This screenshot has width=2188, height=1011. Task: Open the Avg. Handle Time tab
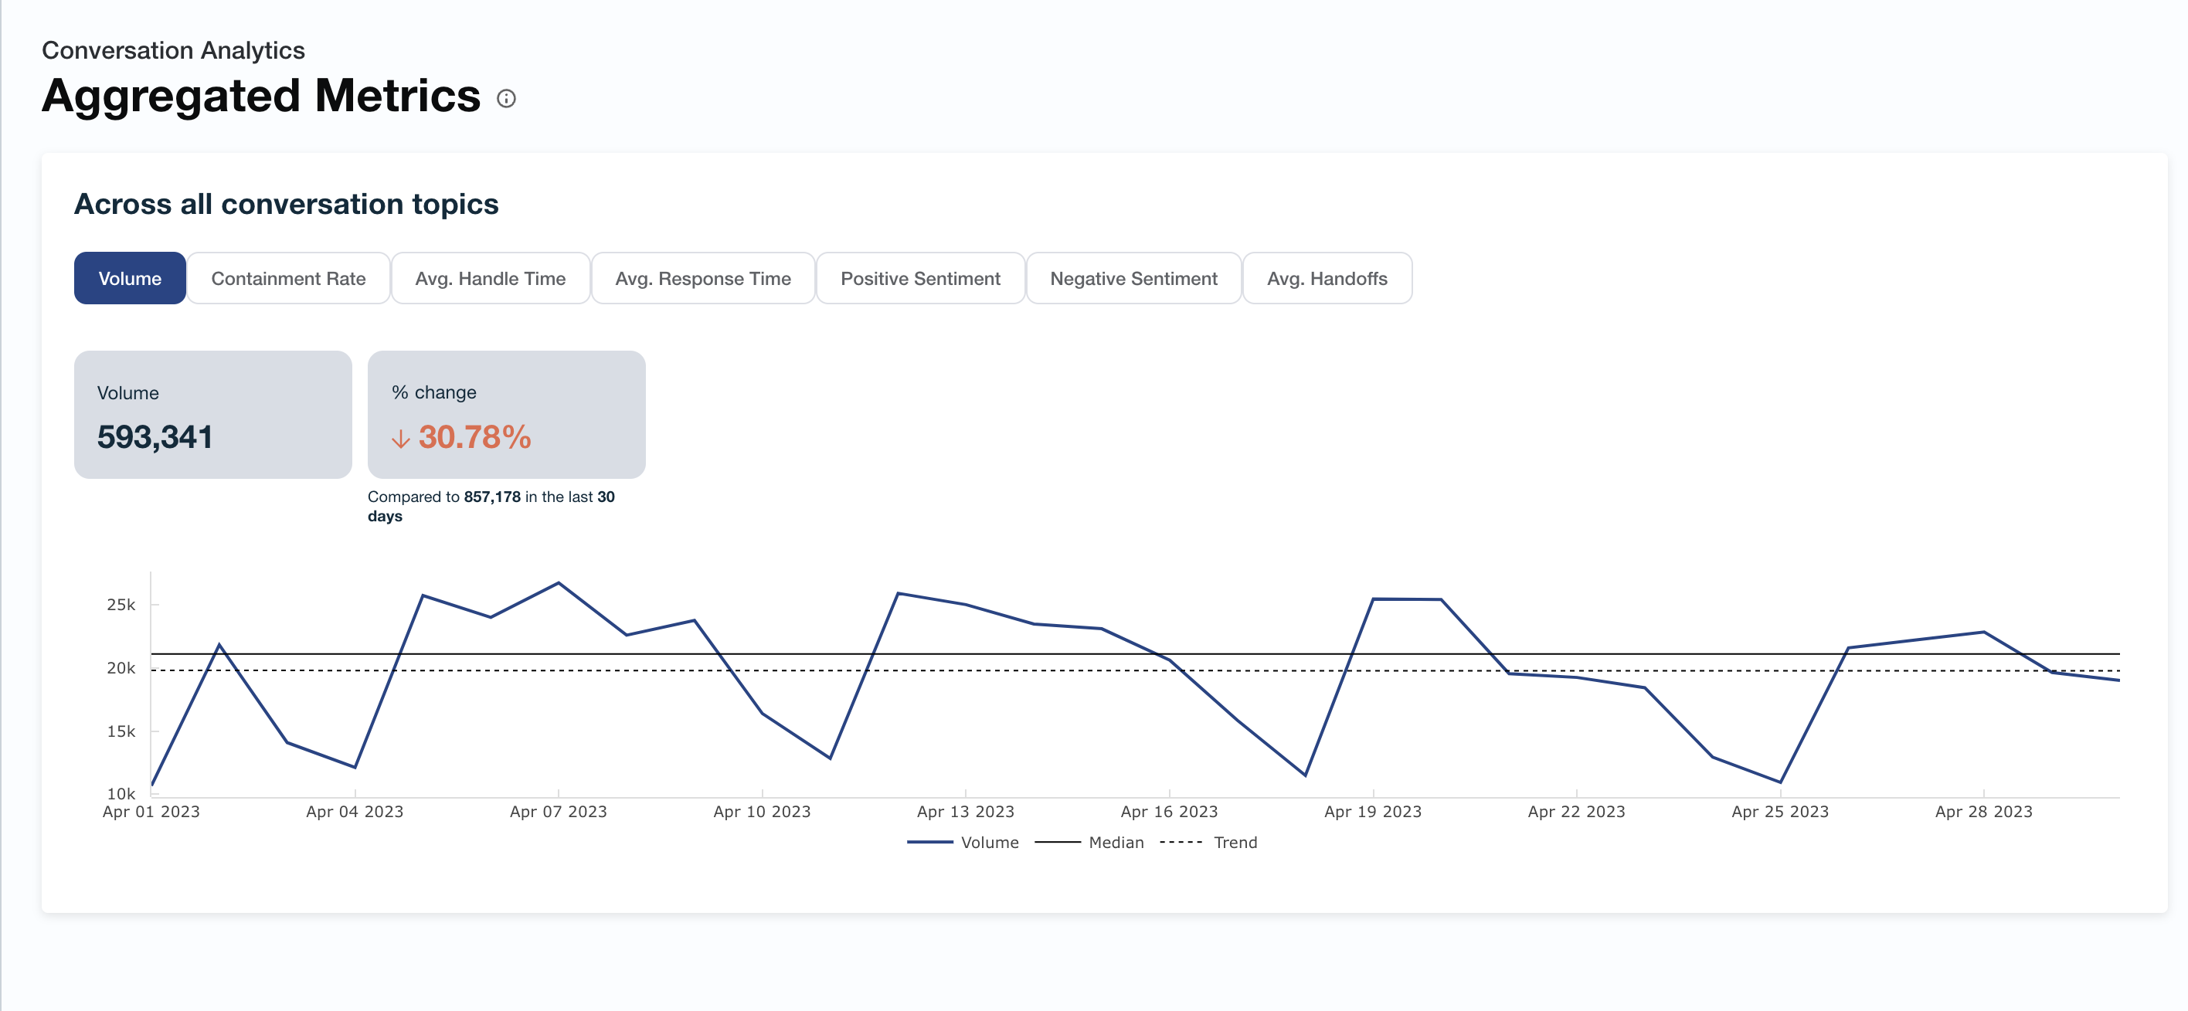click(x=490, y=278)
